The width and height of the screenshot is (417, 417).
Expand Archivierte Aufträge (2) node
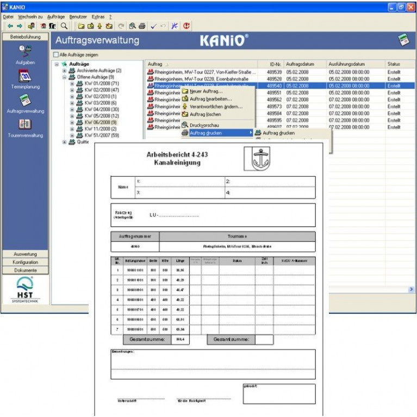pos(64,71)
